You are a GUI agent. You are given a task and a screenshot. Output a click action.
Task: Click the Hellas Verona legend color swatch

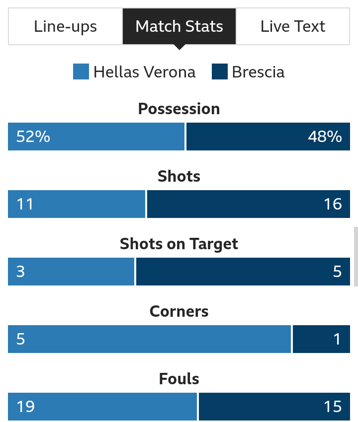[81, 71]
